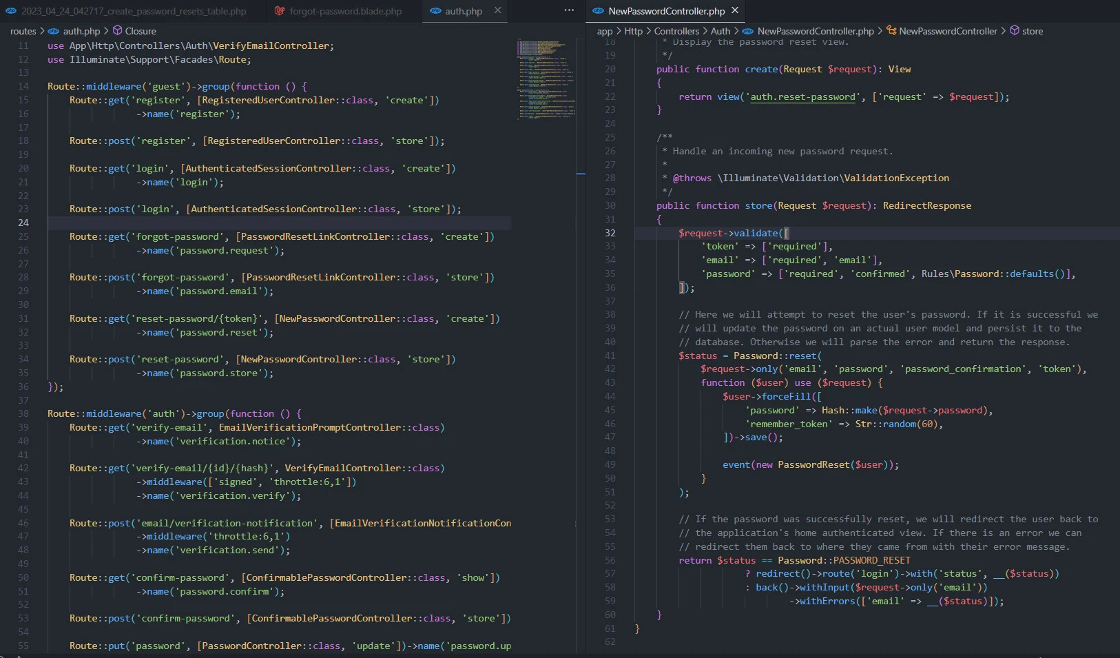Switch to the create_password_resets_table migration tab

coord(131,11)
